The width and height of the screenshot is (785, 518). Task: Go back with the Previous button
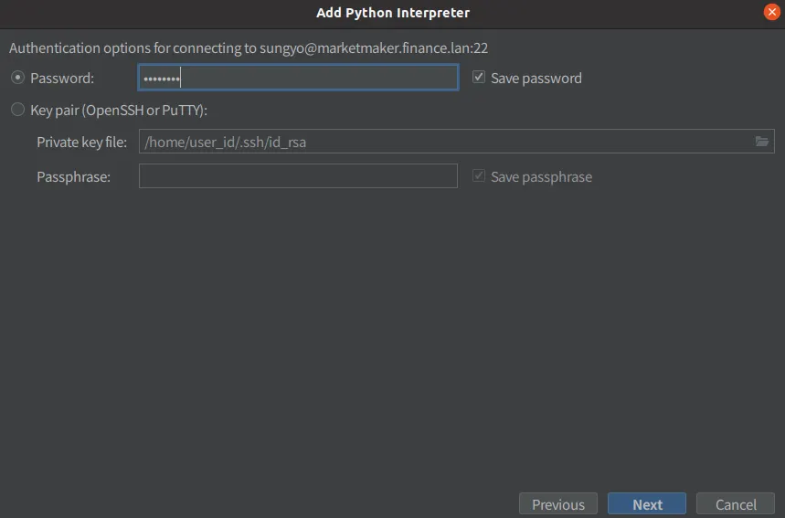[558, 504]
